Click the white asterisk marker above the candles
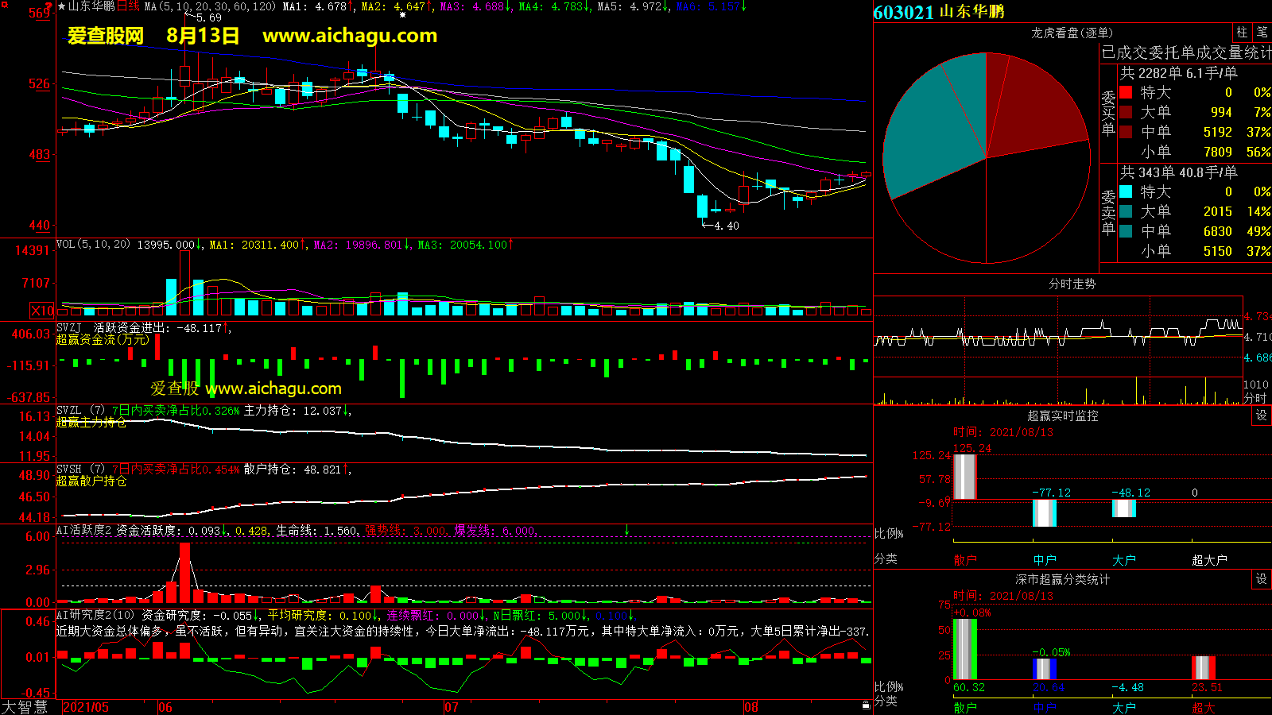 (x=402, y=14)
